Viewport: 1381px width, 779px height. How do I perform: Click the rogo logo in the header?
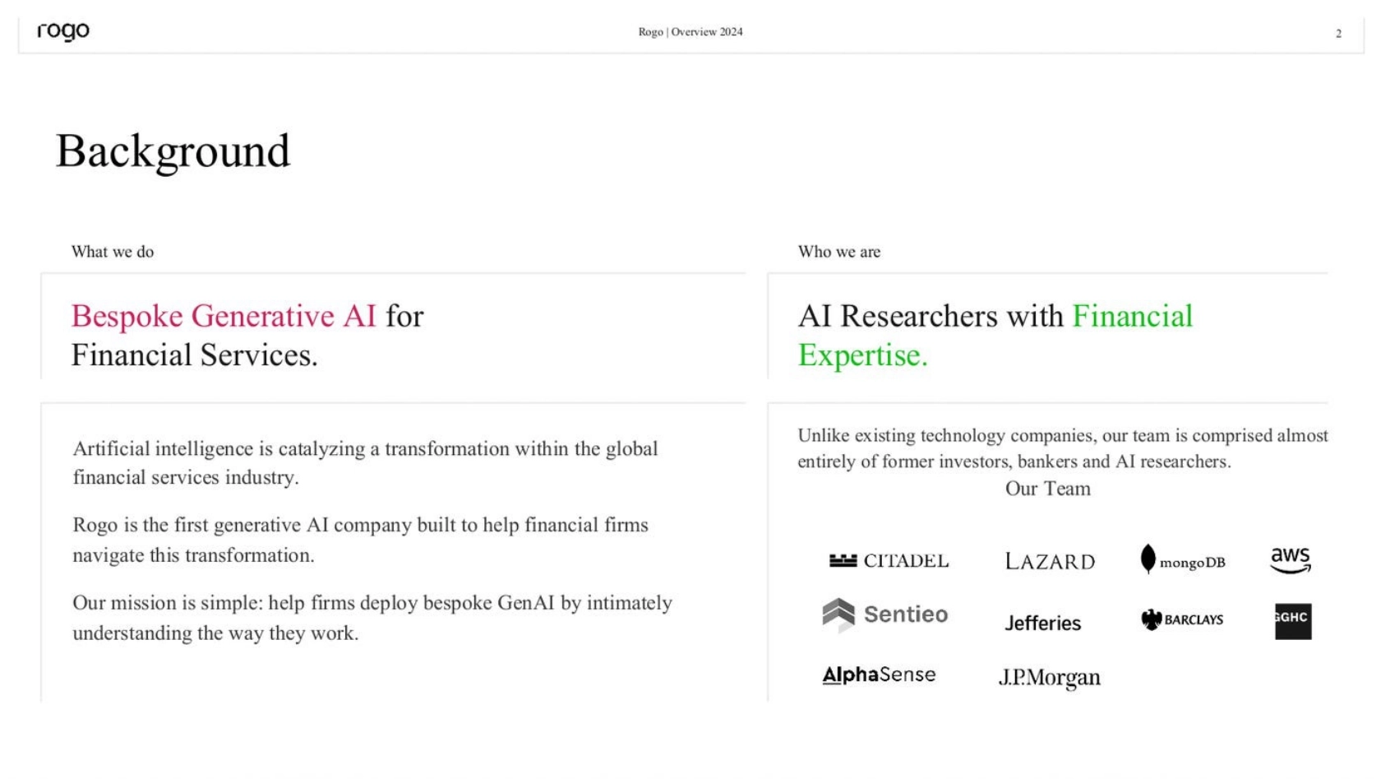[63, 31]
